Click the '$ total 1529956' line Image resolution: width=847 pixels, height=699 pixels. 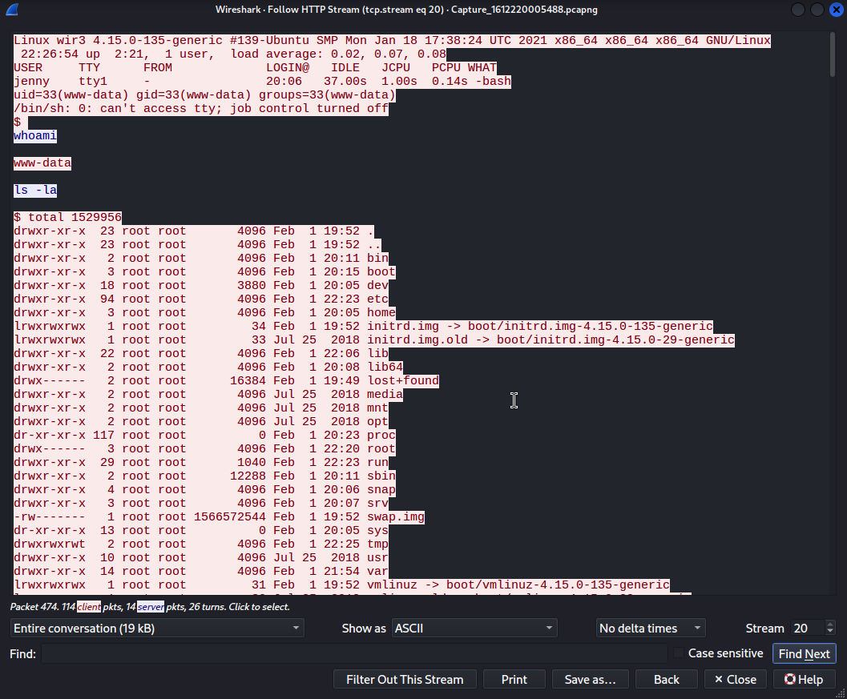pos(67,217)
